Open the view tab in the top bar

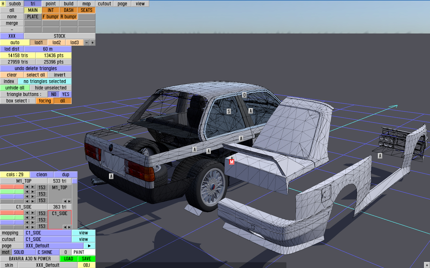click(x=140, y=4)
